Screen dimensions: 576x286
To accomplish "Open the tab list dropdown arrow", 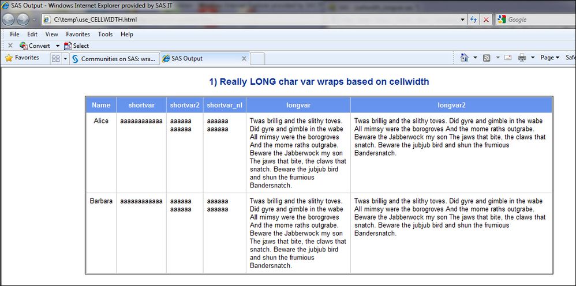I will [65, 59].
